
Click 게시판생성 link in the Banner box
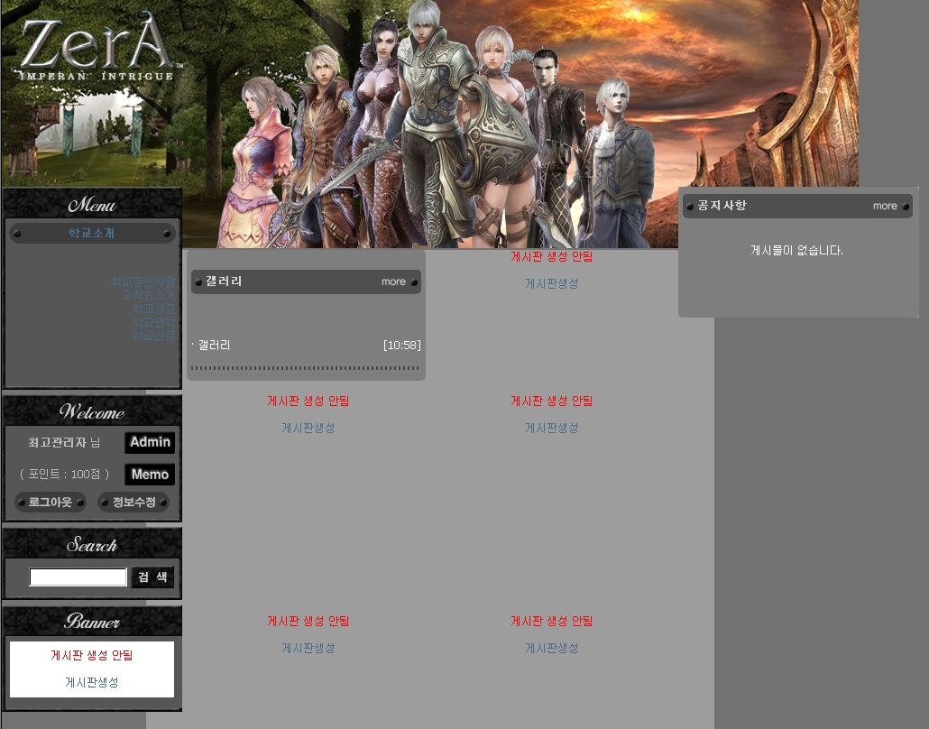pyautogui.click(x=92, y=682)
